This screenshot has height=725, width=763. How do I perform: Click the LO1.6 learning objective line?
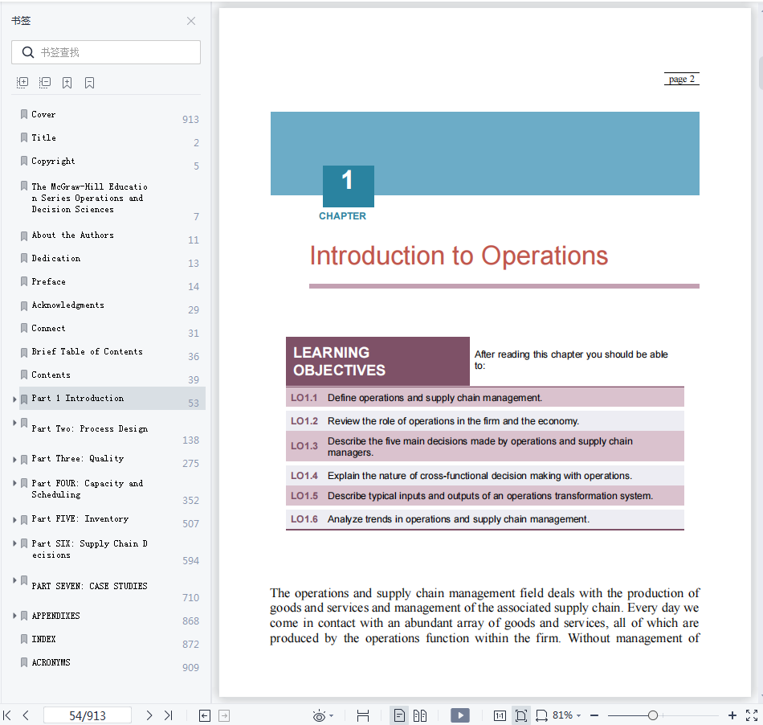click(x=485, y=519)
